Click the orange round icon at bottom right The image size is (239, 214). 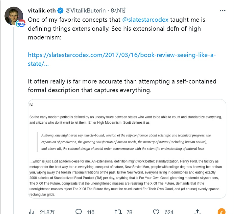coord(221,212)
